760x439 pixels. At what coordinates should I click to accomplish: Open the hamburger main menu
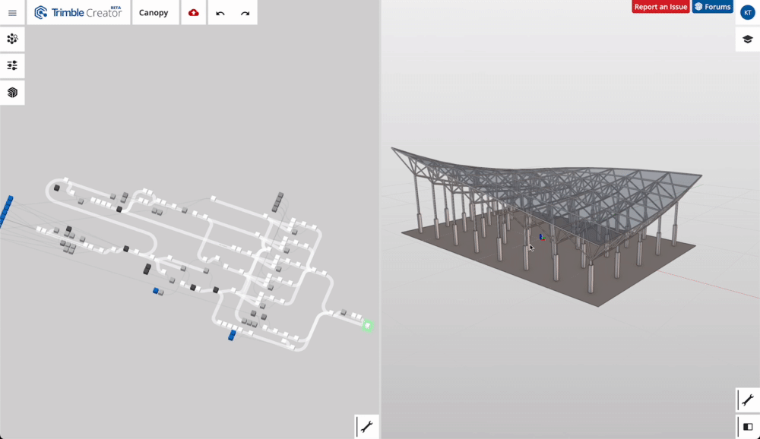pos(12,13)
